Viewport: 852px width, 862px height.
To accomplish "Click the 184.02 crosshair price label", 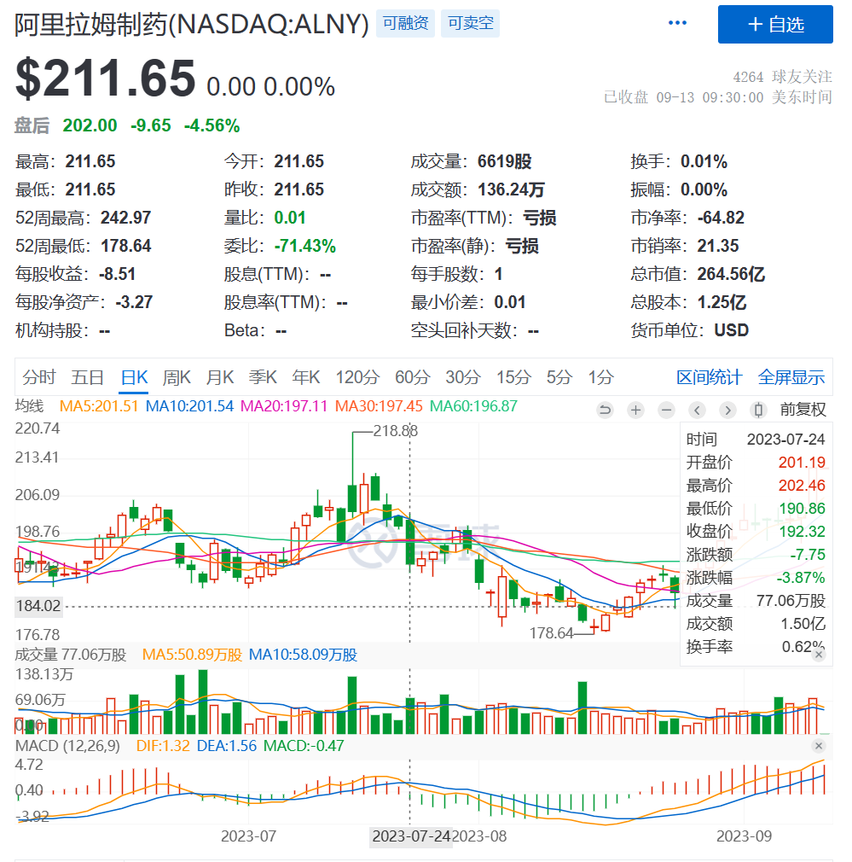I will click(38, 606).
